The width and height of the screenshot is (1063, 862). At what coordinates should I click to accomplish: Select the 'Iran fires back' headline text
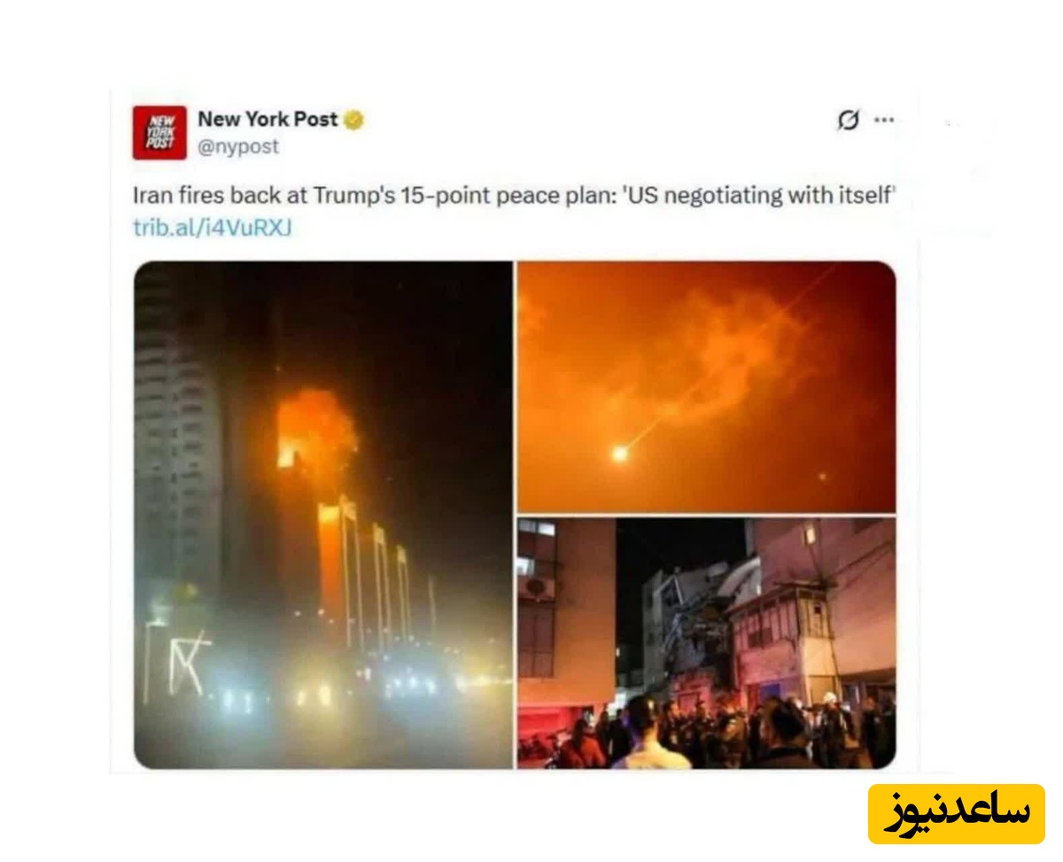coord(183,196)
